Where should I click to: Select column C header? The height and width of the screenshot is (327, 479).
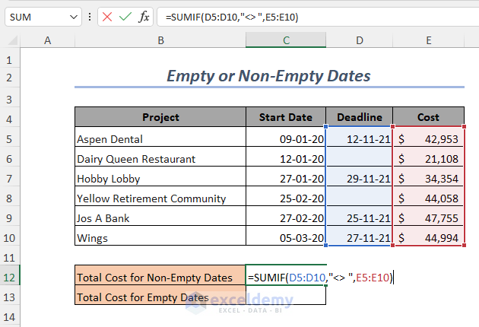point(285,40)
